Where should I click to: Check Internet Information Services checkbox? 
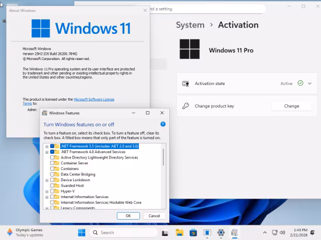coord(52,197)
